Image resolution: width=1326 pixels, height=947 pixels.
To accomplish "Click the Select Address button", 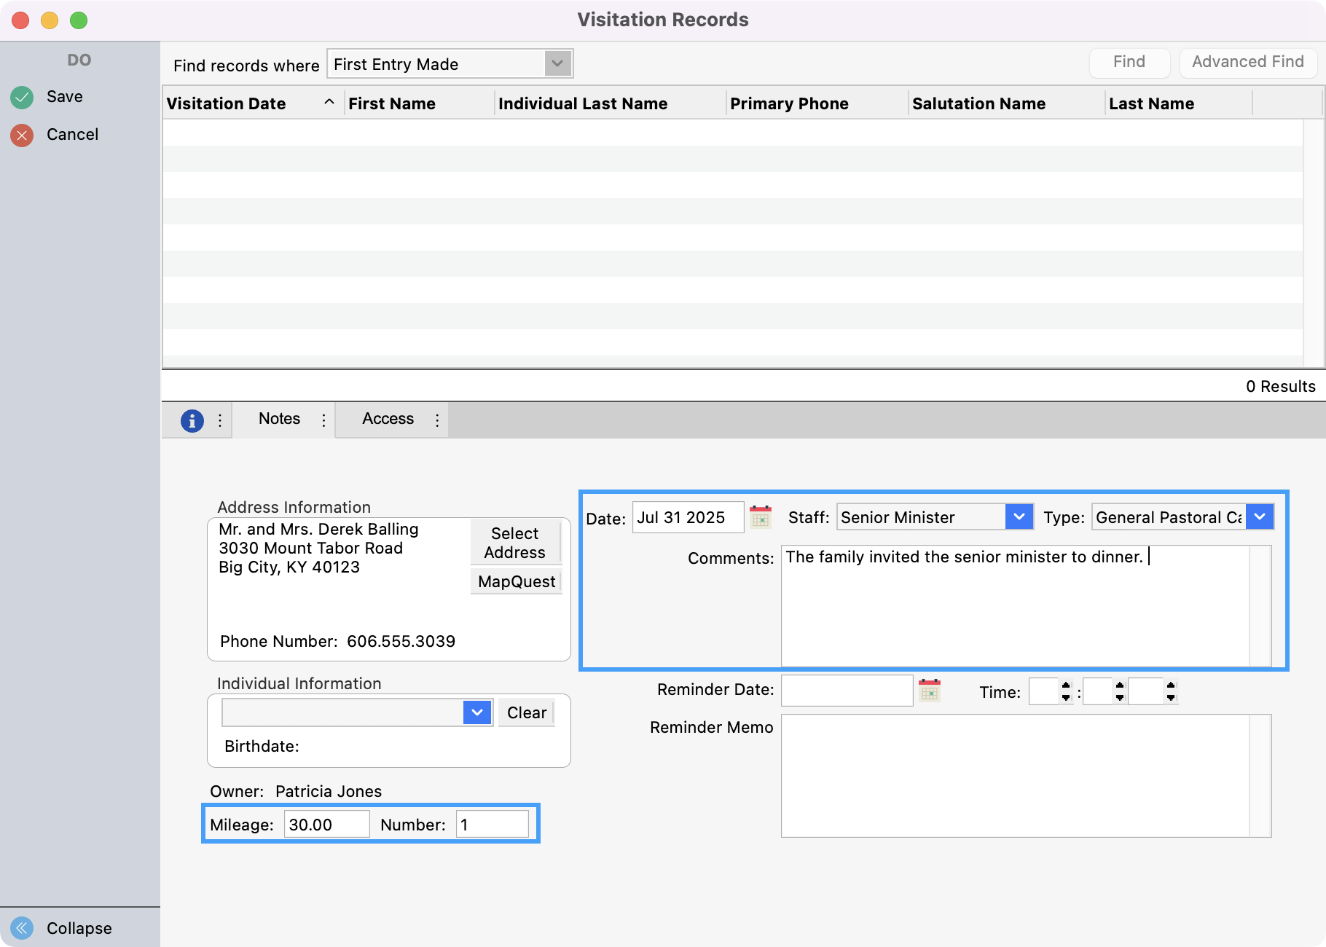I will (x=514, y=543).
